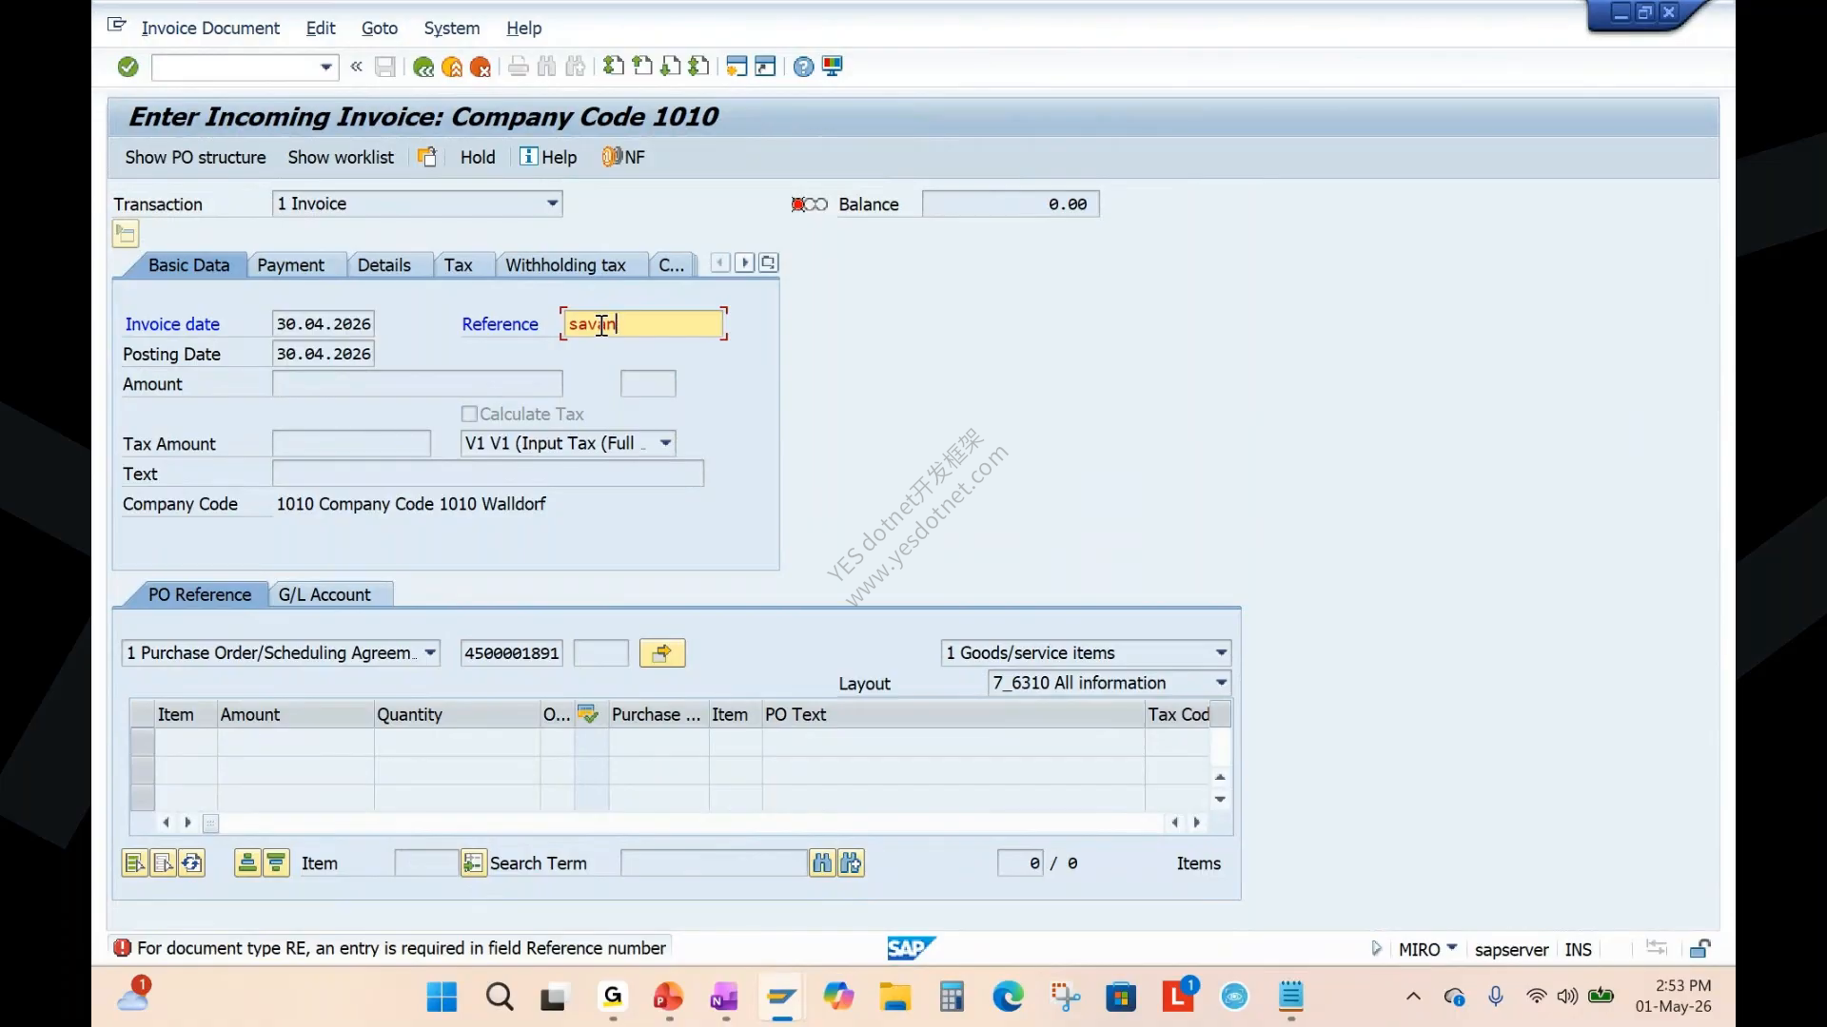Click the blue Help question-mark icon
This screenshot has height=1027, width=1827.
point(804,67)
